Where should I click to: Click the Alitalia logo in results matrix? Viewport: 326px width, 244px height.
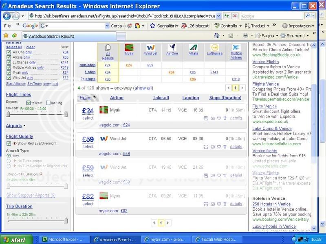pos(193,47)
